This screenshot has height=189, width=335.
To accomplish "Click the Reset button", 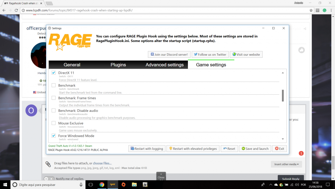I will point(229,148).
